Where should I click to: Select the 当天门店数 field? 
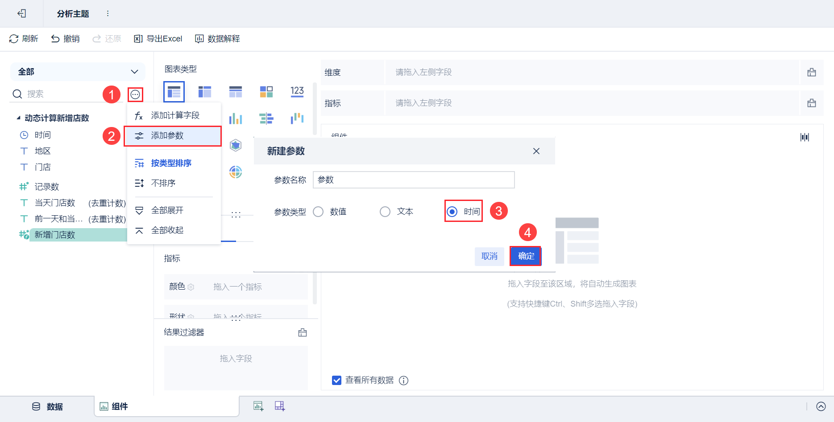pos(55,203)
